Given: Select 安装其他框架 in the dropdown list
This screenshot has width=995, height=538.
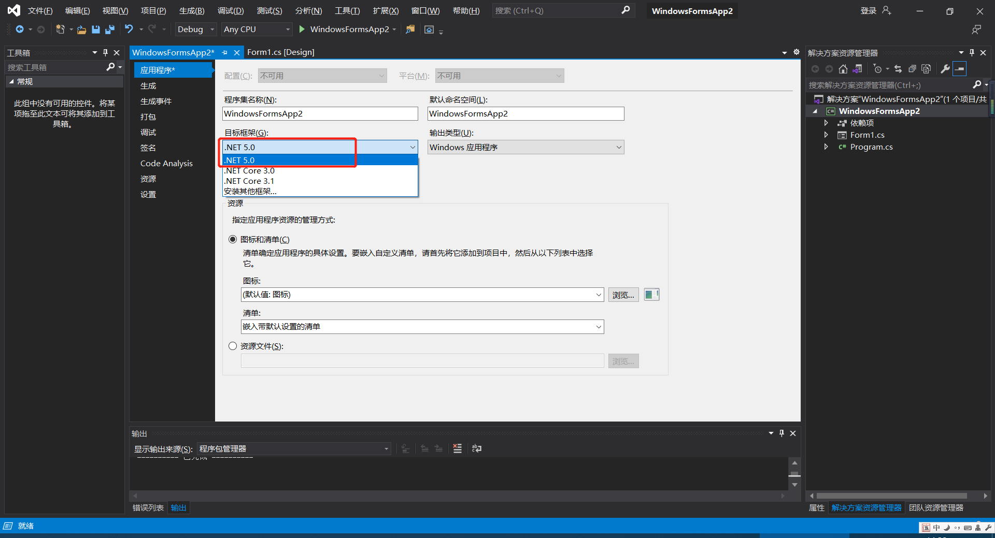Looking at the screenshot, I should click(x=250, y=191).
